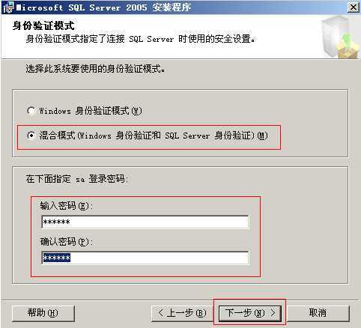Click the 选择此系统要使用的身份验证模式 instruction text

tap(95, 69)
